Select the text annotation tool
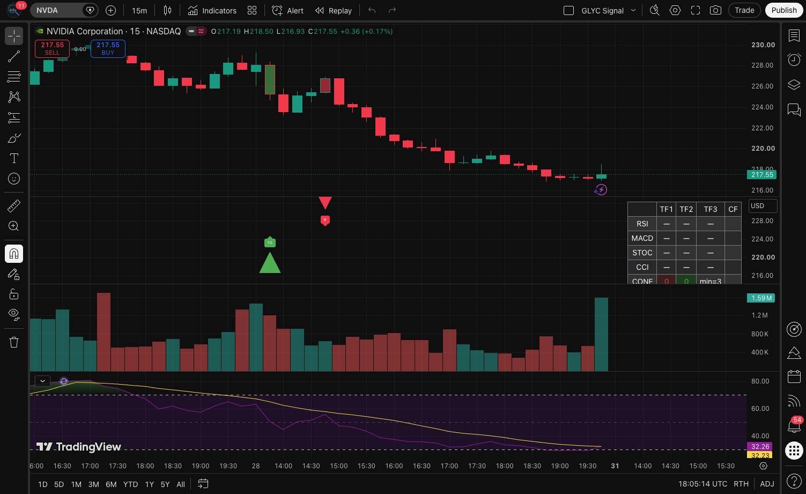806x494 pixels. [x=14, y=158]
